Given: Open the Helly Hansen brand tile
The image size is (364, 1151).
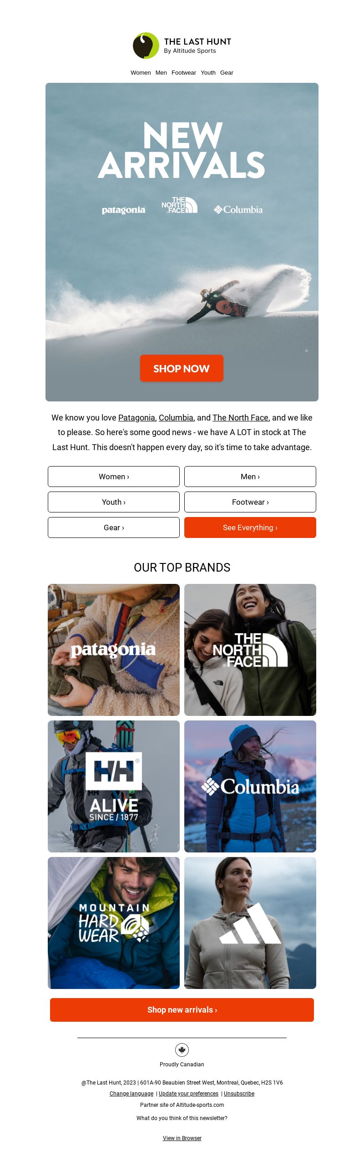Looking at the screenshot, I should (x=114, y=786).
